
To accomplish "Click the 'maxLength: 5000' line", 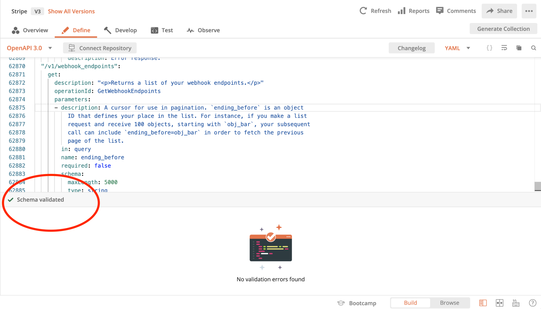I will pos(93,182).
